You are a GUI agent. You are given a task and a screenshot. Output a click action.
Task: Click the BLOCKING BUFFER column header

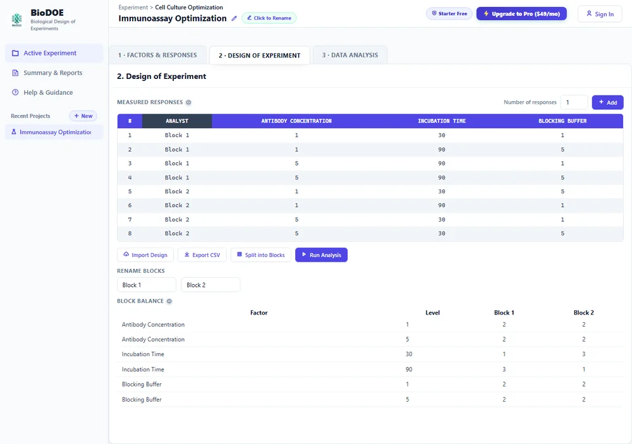point(562,121)
